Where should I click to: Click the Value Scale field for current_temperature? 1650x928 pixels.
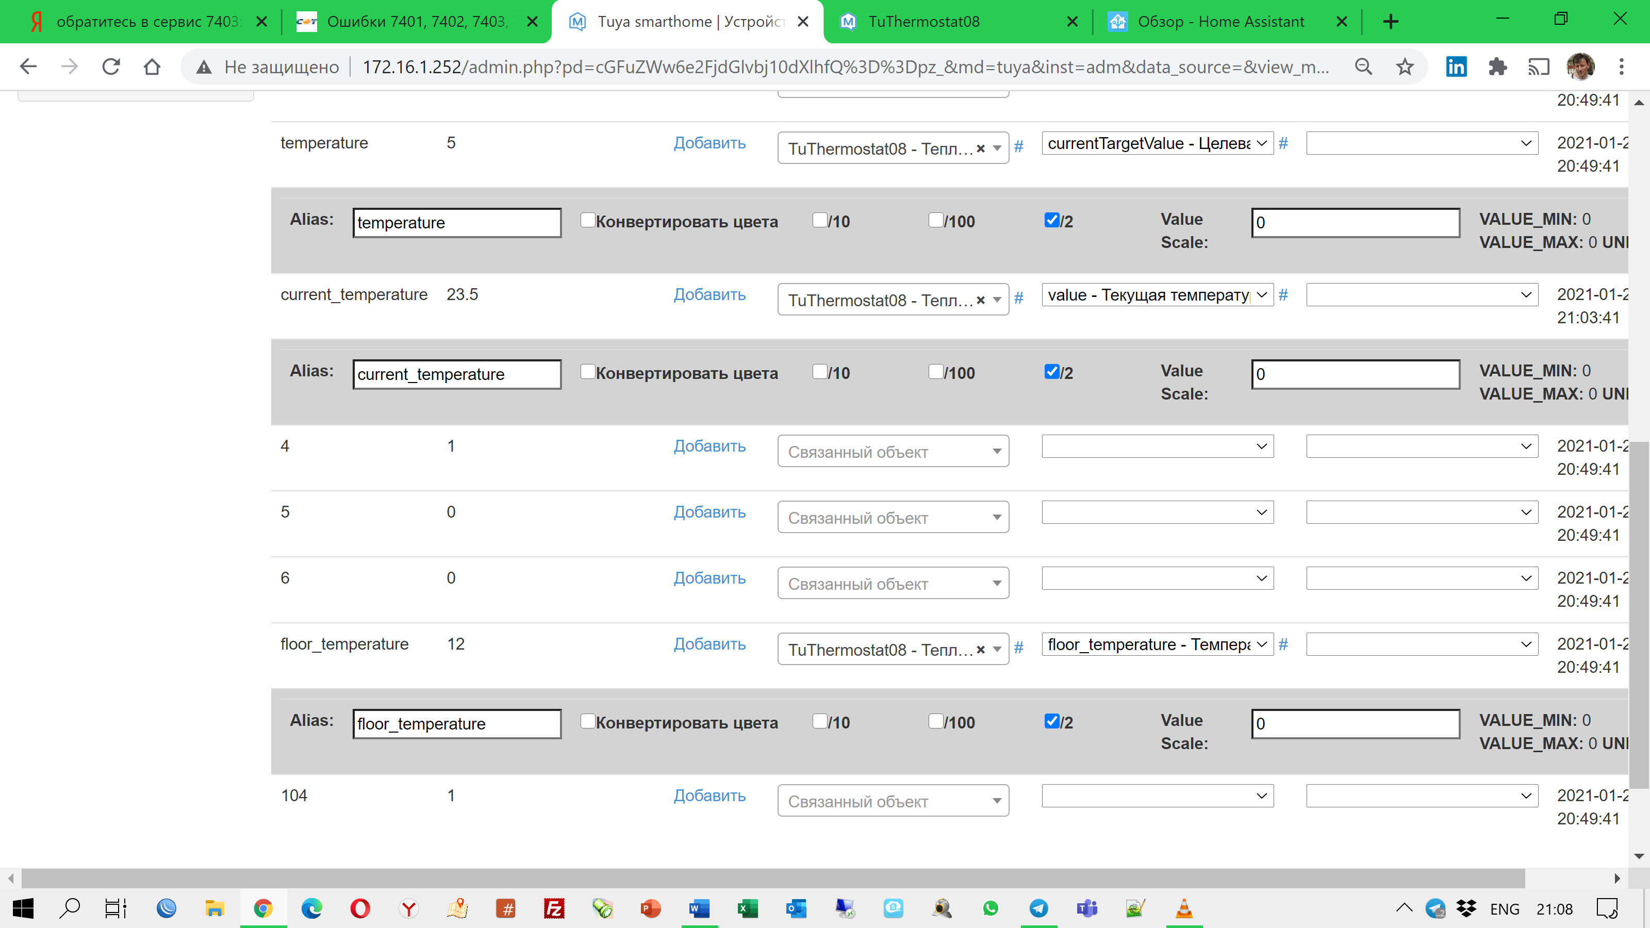coord(1355,374)
